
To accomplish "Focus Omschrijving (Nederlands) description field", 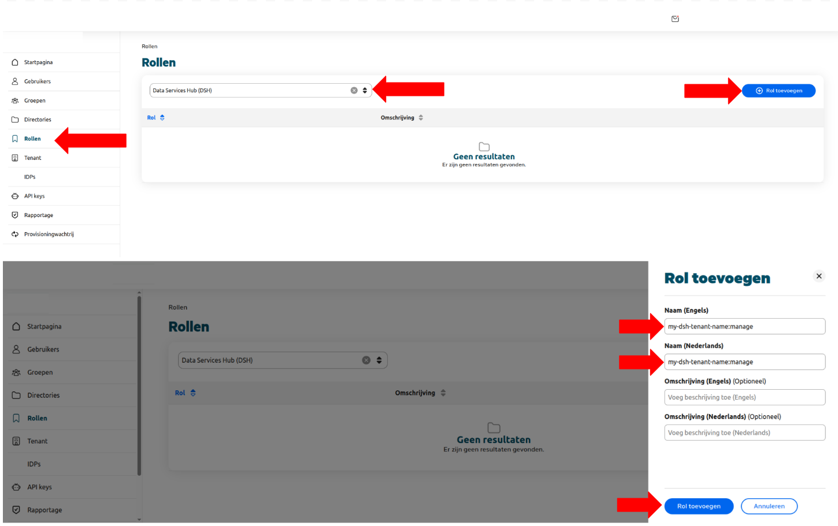I will [745, 432].
